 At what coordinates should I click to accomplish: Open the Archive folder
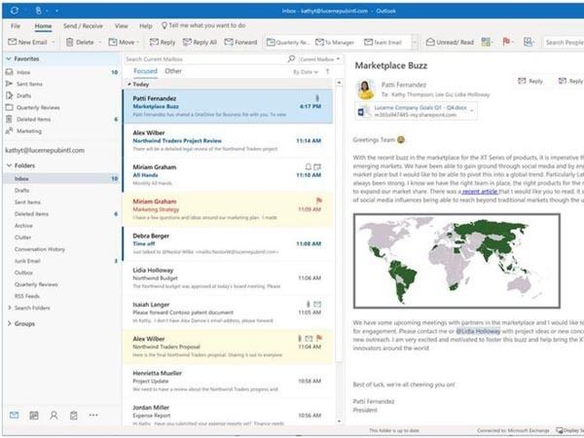(x=23, y=226)
